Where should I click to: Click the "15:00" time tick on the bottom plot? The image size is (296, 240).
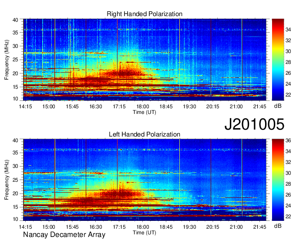click(49, 227)
